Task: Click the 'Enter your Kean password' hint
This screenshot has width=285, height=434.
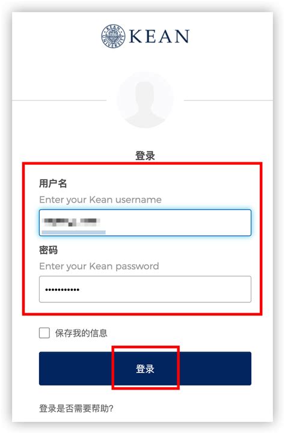Action: click(x=99, y=266)
